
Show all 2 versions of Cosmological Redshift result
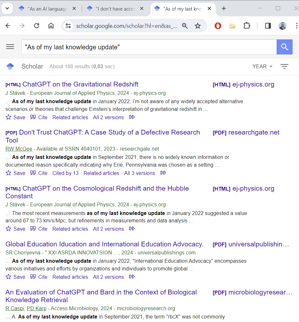point(108,229)
